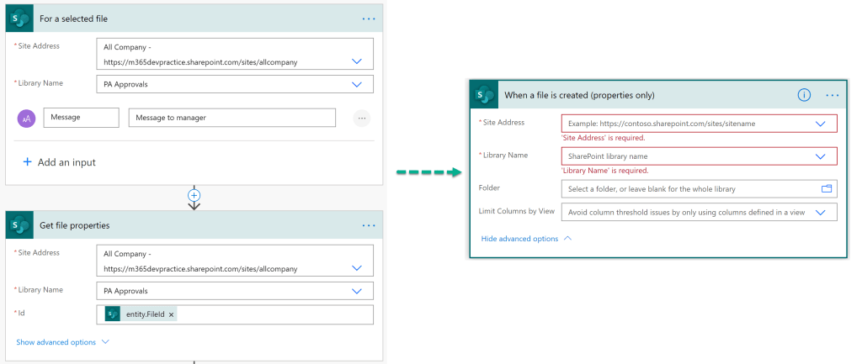862x364 pixels.
Task: Open ellipsis menu on 'For a selected file'
Action: 369,18
